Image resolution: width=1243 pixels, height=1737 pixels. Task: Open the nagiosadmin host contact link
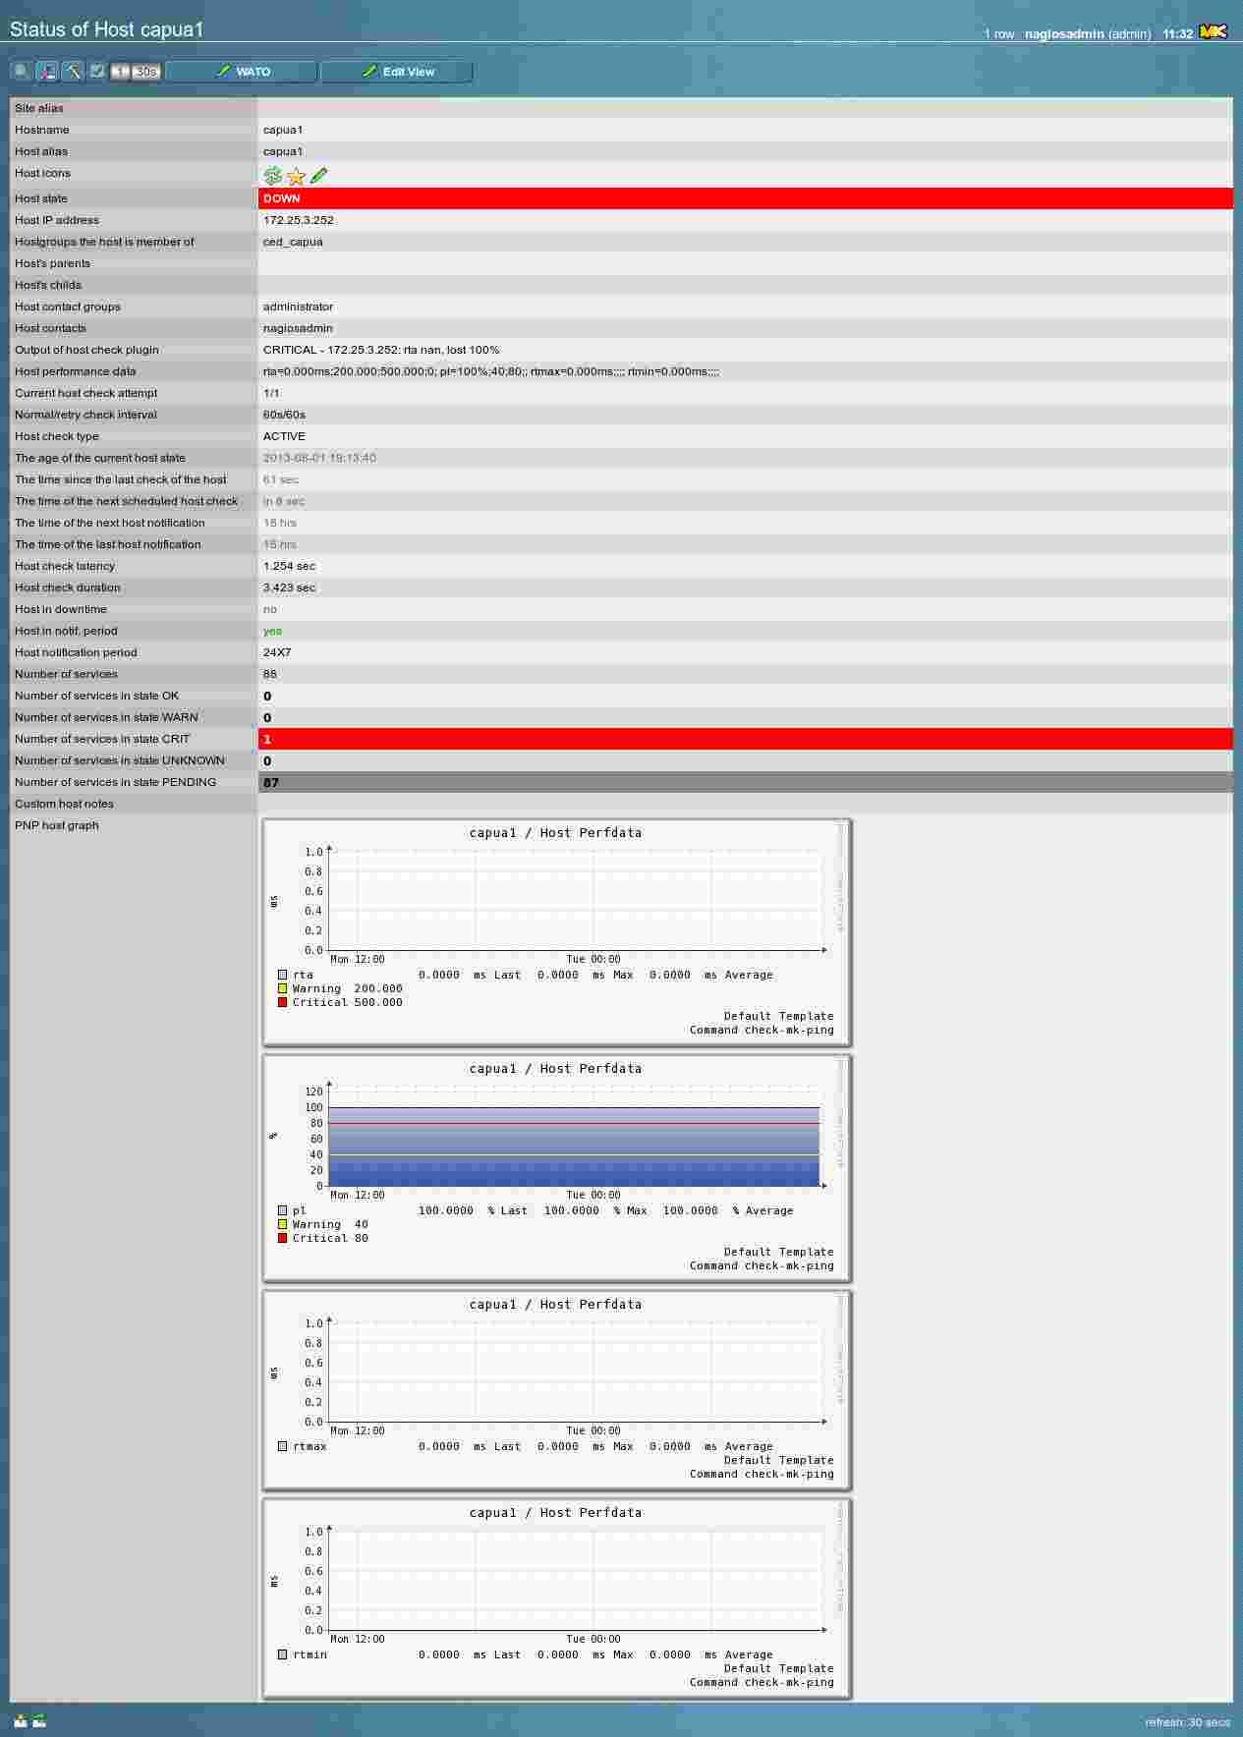(298, 328)
